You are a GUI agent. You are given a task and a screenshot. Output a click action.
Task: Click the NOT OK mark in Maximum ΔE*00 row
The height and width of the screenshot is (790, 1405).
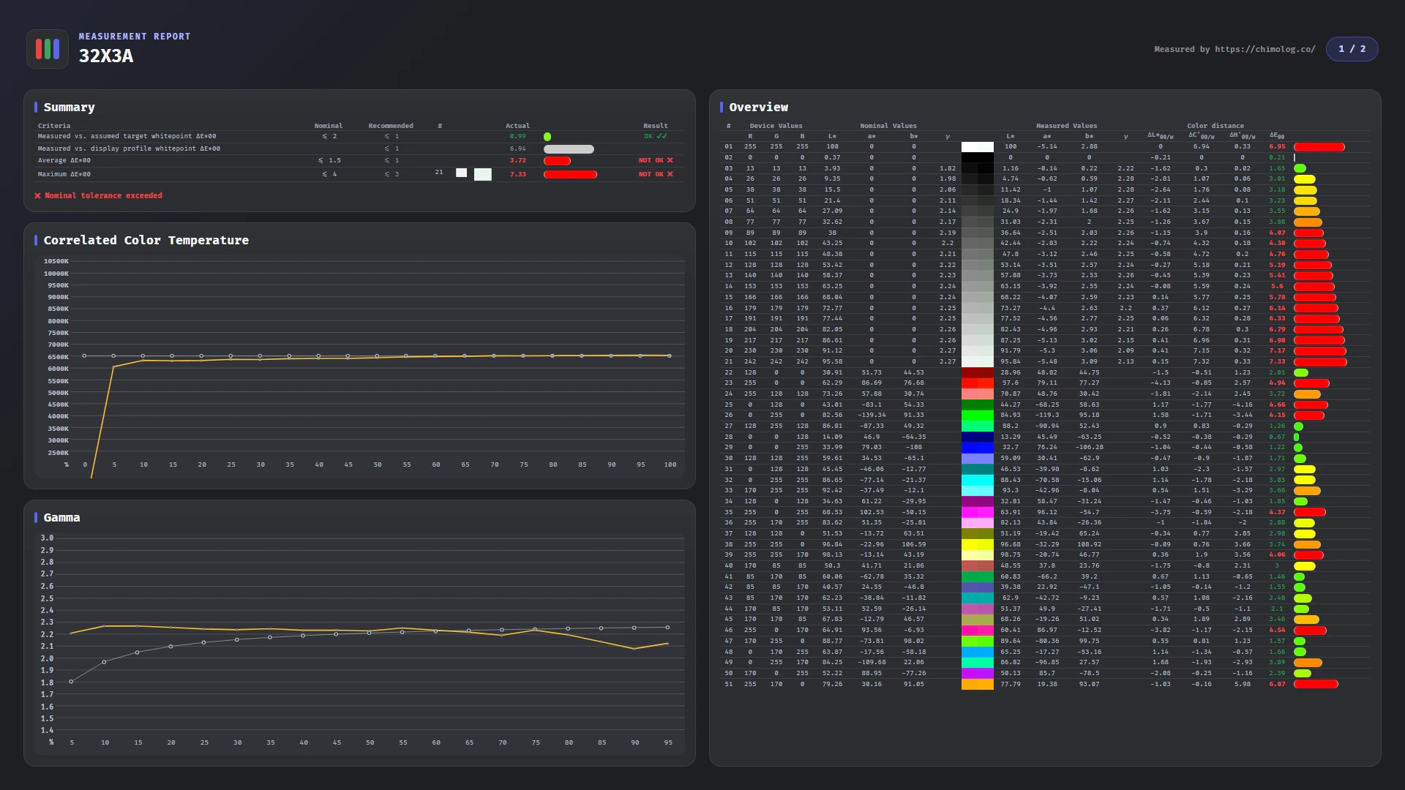(x=656, y=174)
